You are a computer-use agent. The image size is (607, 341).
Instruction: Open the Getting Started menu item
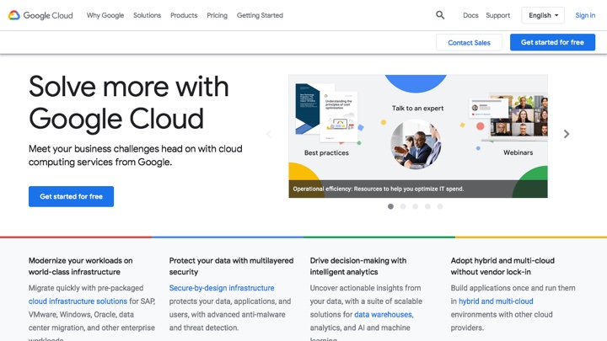pos(261,15)
